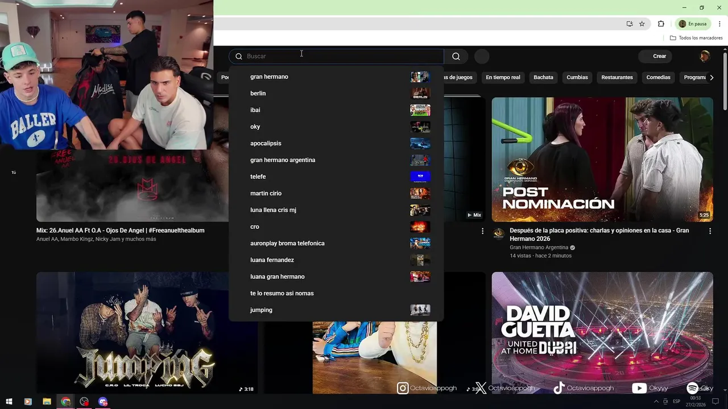Select the 'ibai' search suggestion
This screenshot has height=409, width=728.
click(336, 110)
